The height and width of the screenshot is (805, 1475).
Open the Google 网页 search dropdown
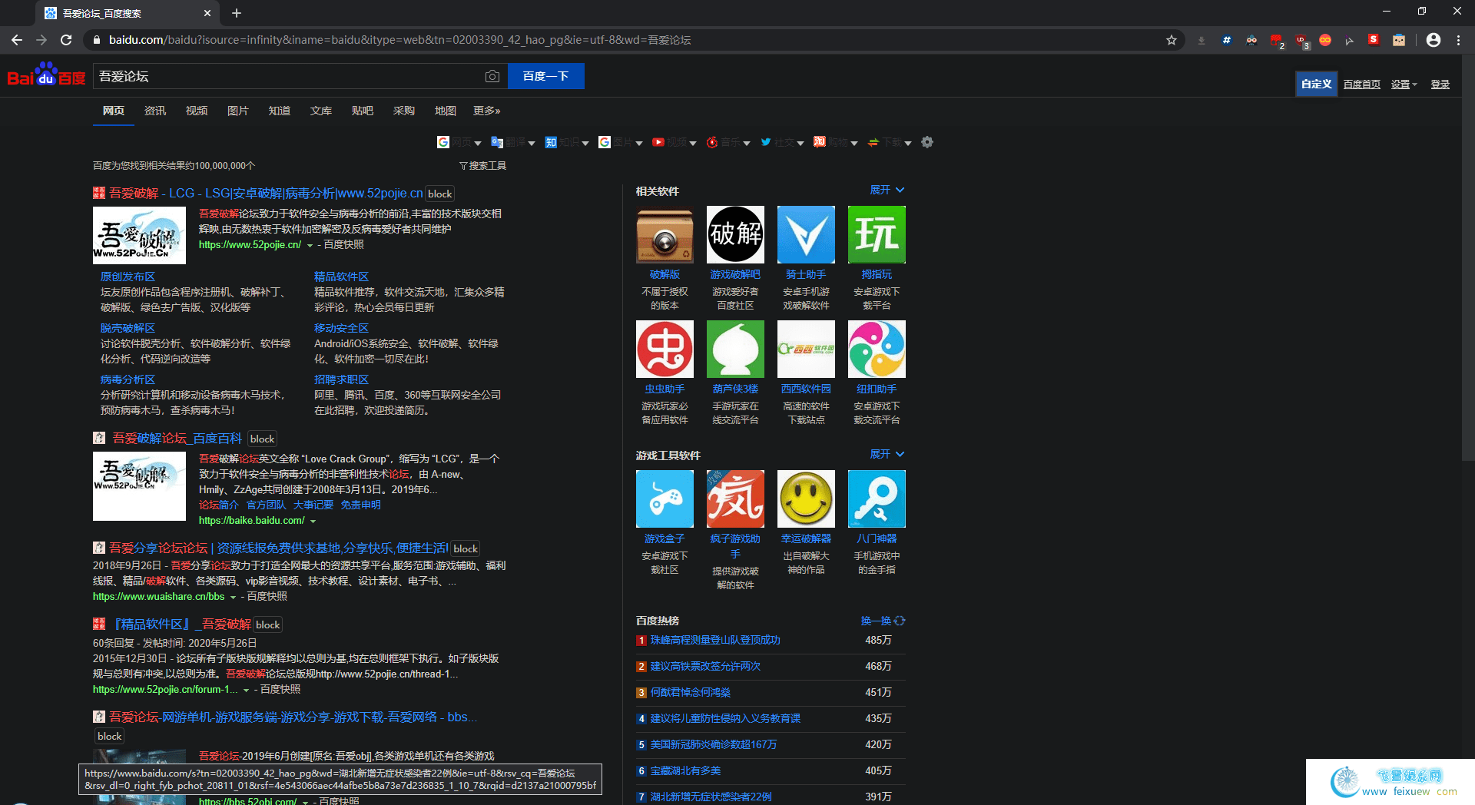(x=459, y=142)
